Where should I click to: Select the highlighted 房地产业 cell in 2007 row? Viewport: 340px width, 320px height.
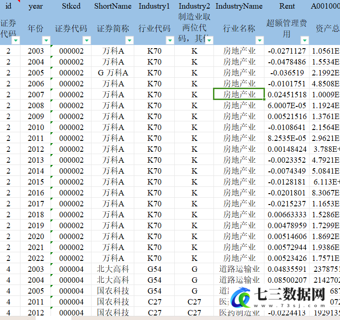click(x=239, y=94)
